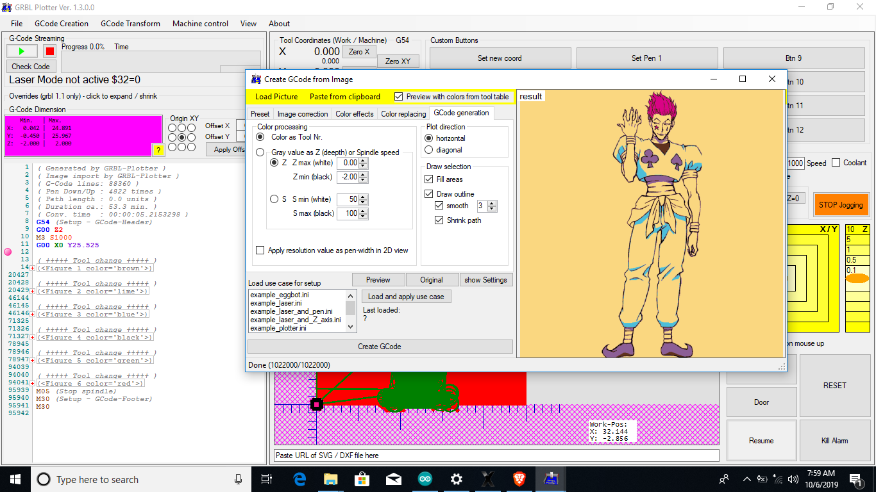This screenshot has width=876, height=492.
Task: Click the Kill Alarm button
Action: (834, 441)
